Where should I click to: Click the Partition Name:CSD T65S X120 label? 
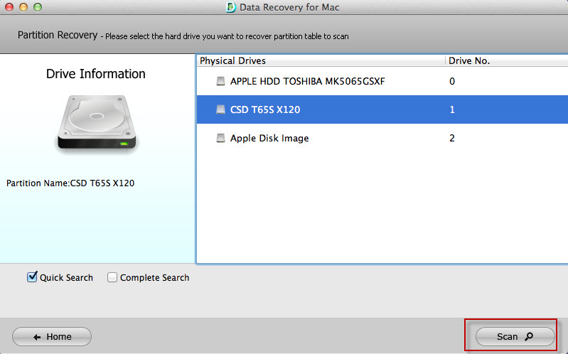click(x=70, y=183)
